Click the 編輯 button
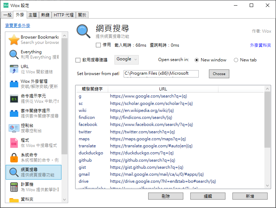 point(208,196)
